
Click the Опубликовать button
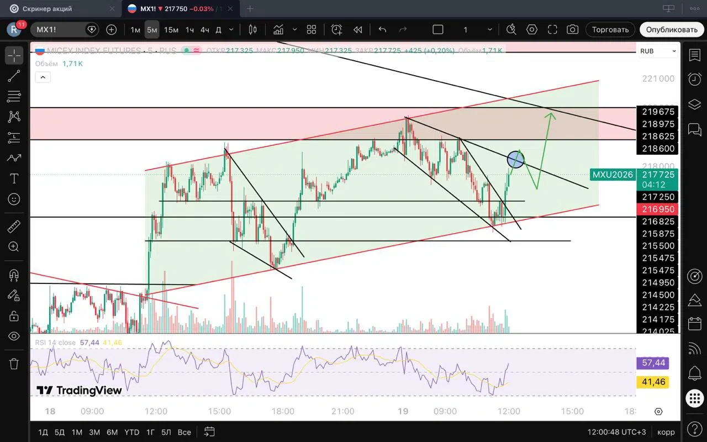[x=672, y=29]
